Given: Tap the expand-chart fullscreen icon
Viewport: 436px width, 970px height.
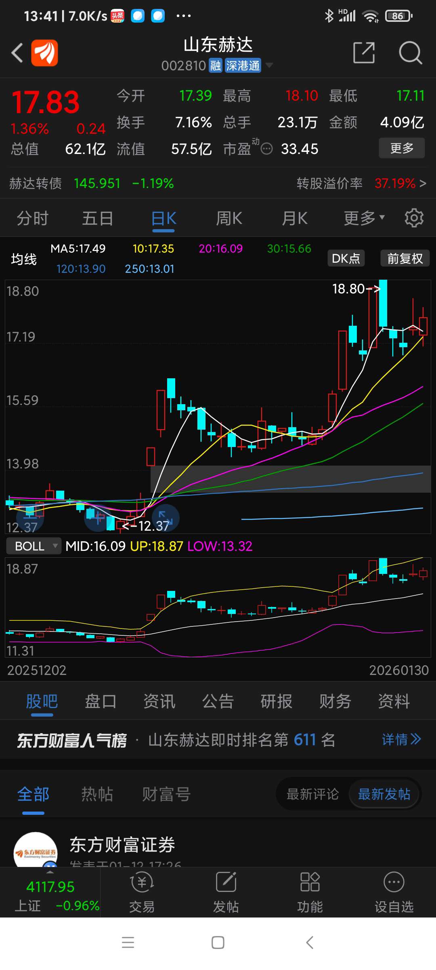Looking at the screenshot, I should point(166,518).
